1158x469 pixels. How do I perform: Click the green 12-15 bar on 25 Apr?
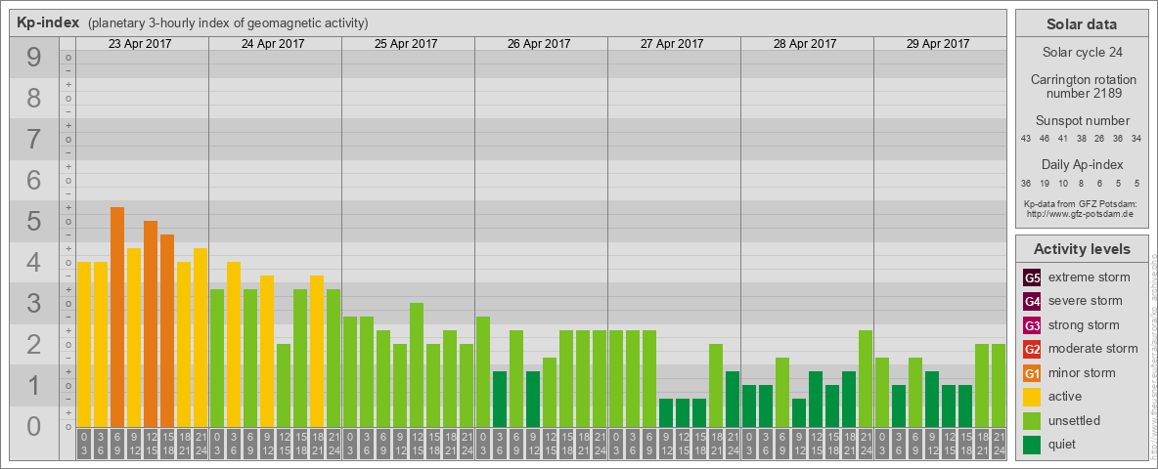[x=417, y=365]
